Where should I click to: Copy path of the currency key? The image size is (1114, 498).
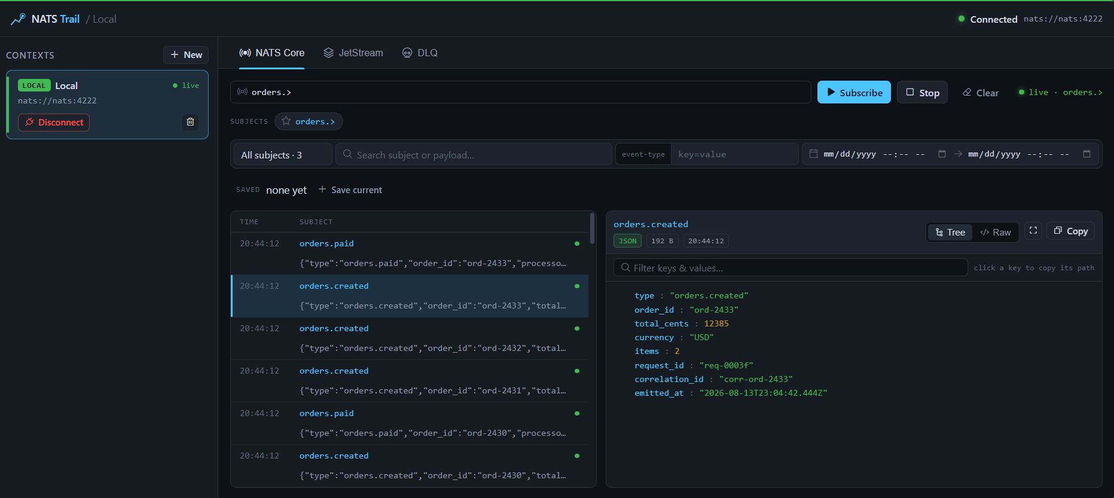(654, 337)
